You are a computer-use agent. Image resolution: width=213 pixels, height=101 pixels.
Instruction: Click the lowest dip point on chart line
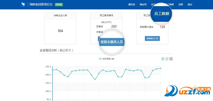point(95,79)
